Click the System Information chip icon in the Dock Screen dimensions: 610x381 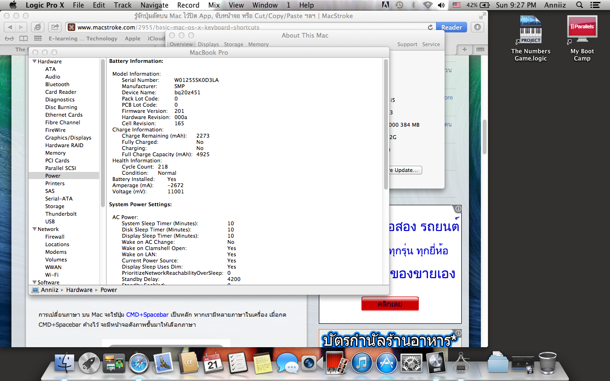tap(461, 364)
